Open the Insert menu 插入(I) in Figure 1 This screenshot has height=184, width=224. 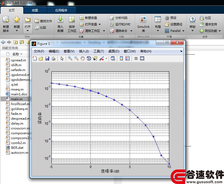[84, 51]
